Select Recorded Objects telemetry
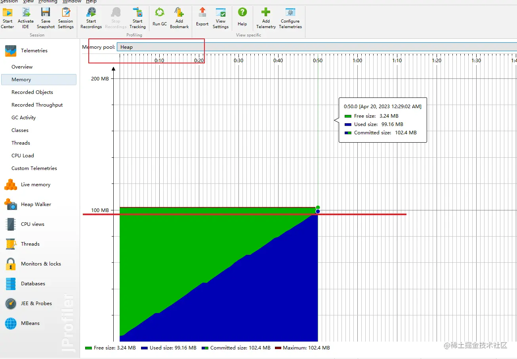The height and width of the screenshot is (359, 517). [x=32, y=92]
